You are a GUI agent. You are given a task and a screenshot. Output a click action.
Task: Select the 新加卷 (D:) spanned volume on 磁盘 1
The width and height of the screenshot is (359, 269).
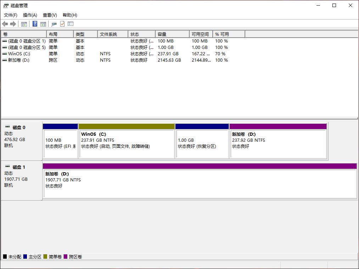coord(198,181)
